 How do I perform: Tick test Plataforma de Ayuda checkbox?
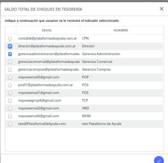click(10, 124)
